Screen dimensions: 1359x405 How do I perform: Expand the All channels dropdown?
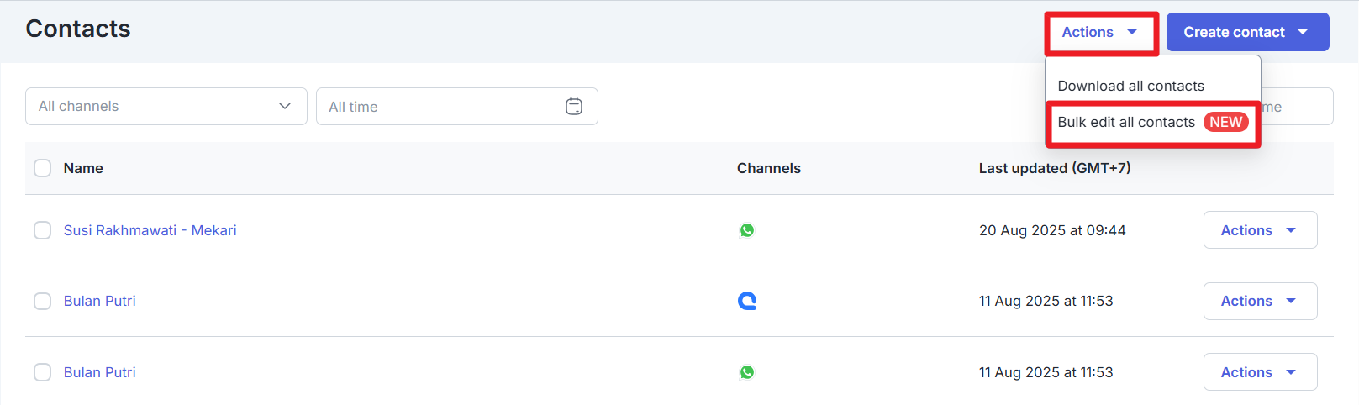pyautogui.click(x=166, y=107)
